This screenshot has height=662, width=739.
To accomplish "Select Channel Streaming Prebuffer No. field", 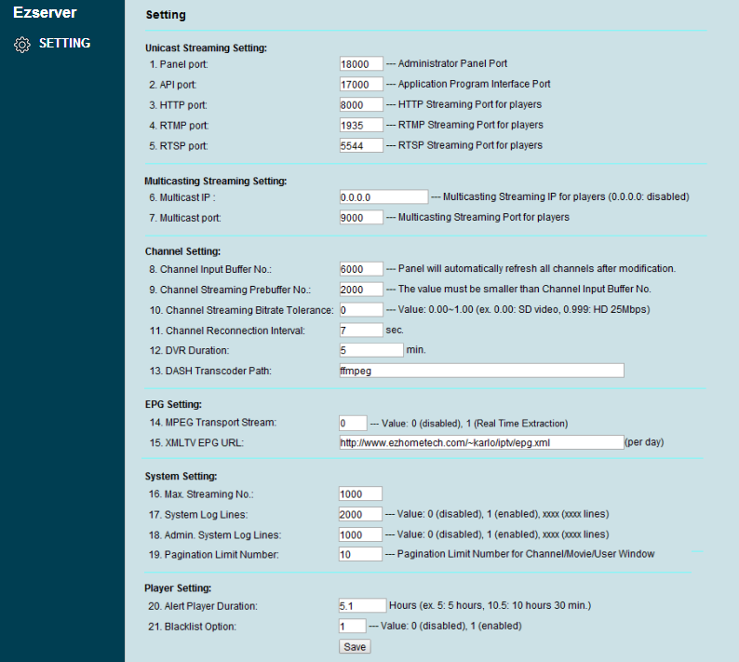I will pos(361,289).
